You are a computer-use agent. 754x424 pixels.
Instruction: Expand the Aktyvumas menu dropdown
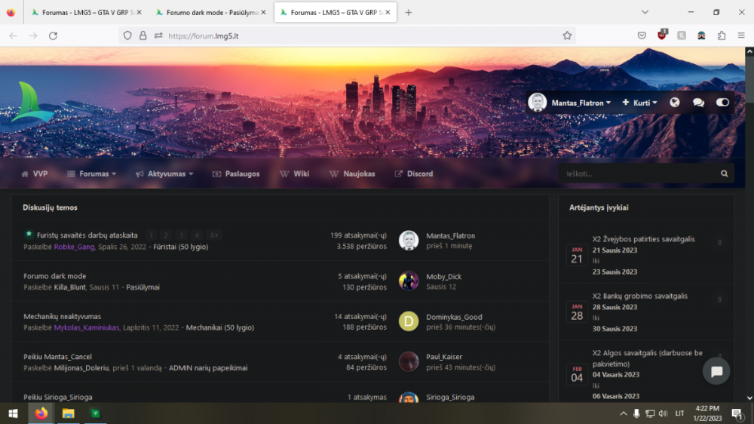[x=164, y=174]
